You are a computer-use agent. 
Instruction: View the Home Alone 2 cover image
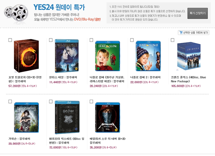coord(148,56)
